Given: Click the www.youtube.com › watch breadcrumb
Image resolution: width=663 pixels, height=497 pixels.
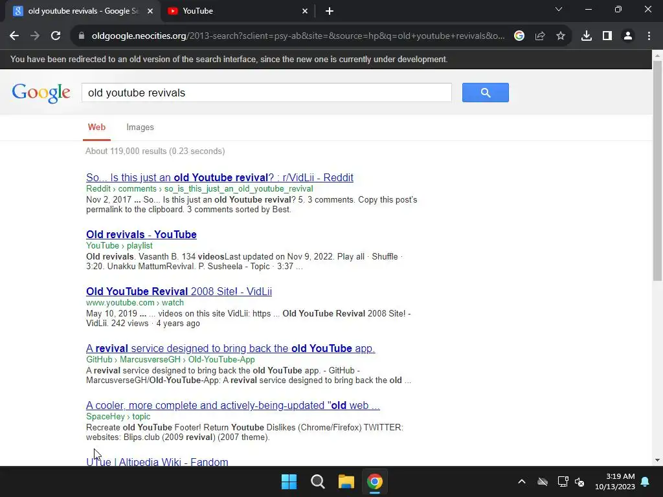Looking at the screenshot, I should pos(135,303).
